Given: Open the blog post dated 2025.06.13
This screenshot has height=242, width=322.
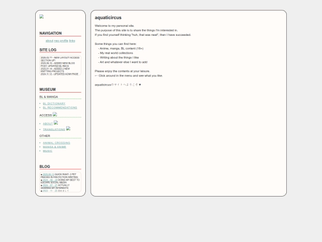Looking at the screenshot, I should click(48, 174).
